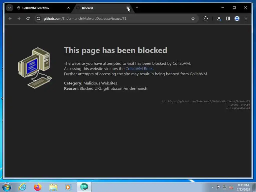
Task: Select the active browser taskbar button
Action: (x=84, y=187)
